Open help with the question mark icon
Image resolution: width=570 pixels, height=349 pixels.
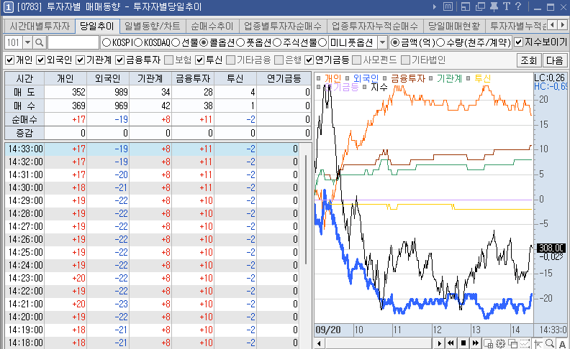pyautogui.click(x=518, y=7)
